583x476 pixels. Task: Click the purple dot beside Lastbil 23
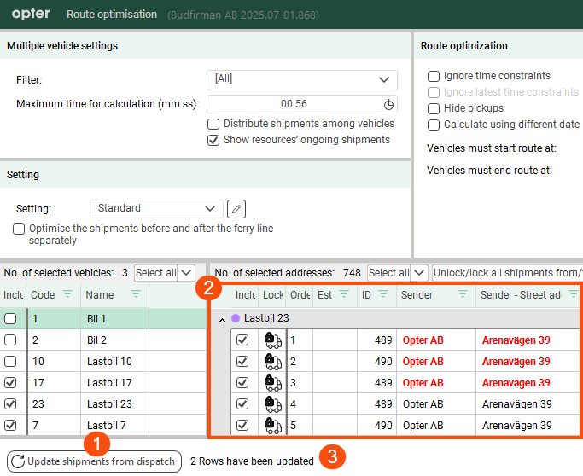[x=236, y=318]
